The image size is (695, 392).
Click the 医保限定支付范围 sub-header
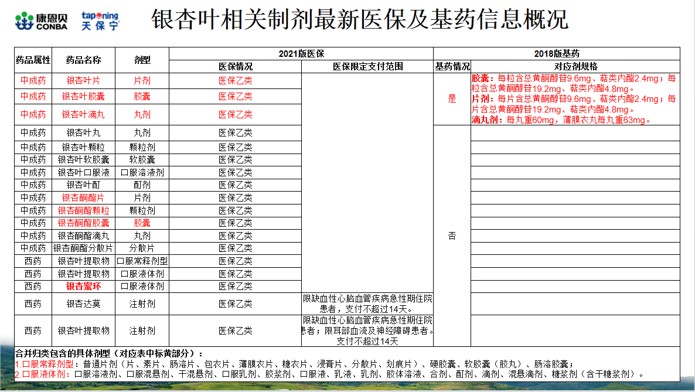pyautogui.click(x=368, y=67)
